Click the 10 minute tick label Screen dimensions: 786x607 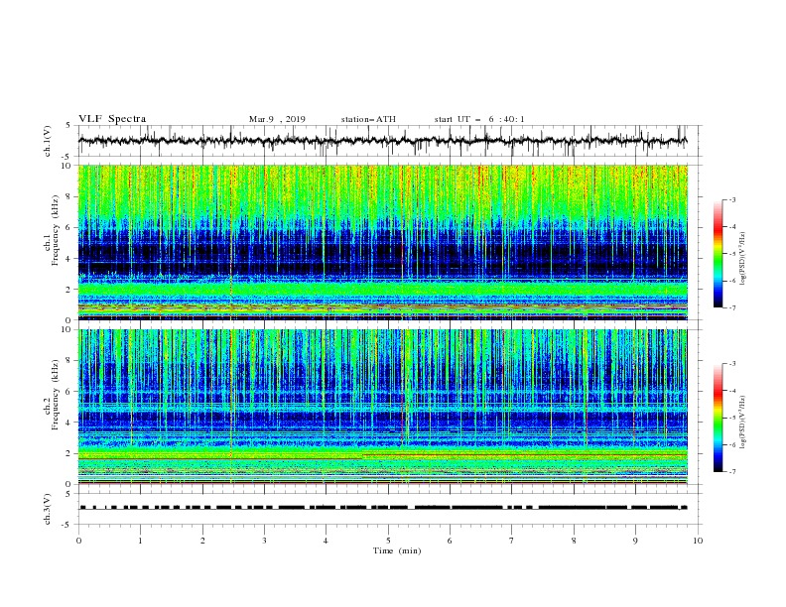coord(698,541)
